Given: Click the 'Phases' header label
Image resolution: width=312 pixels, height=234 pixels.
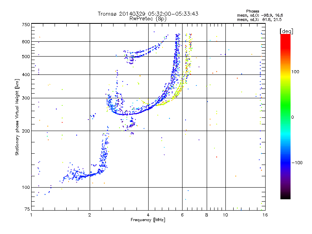Looking at the screenshot, I should (252, 11).
